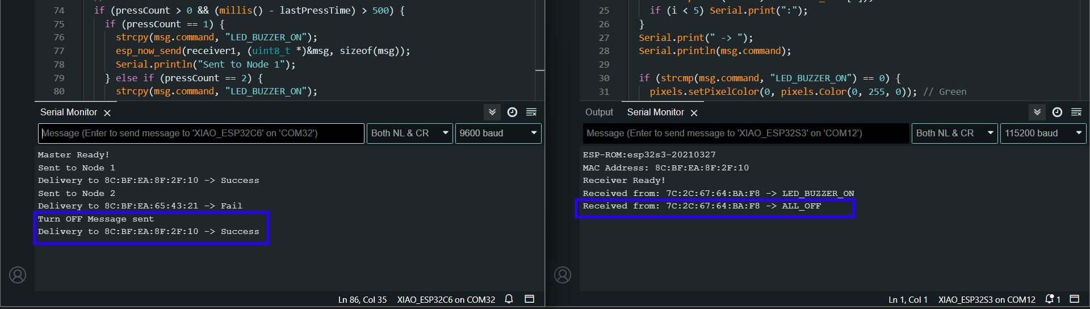This screenshot has height=309, width=1090.
Task: Toggle timestamp in right COM12 Serial Monitor
Action: 1057,112
